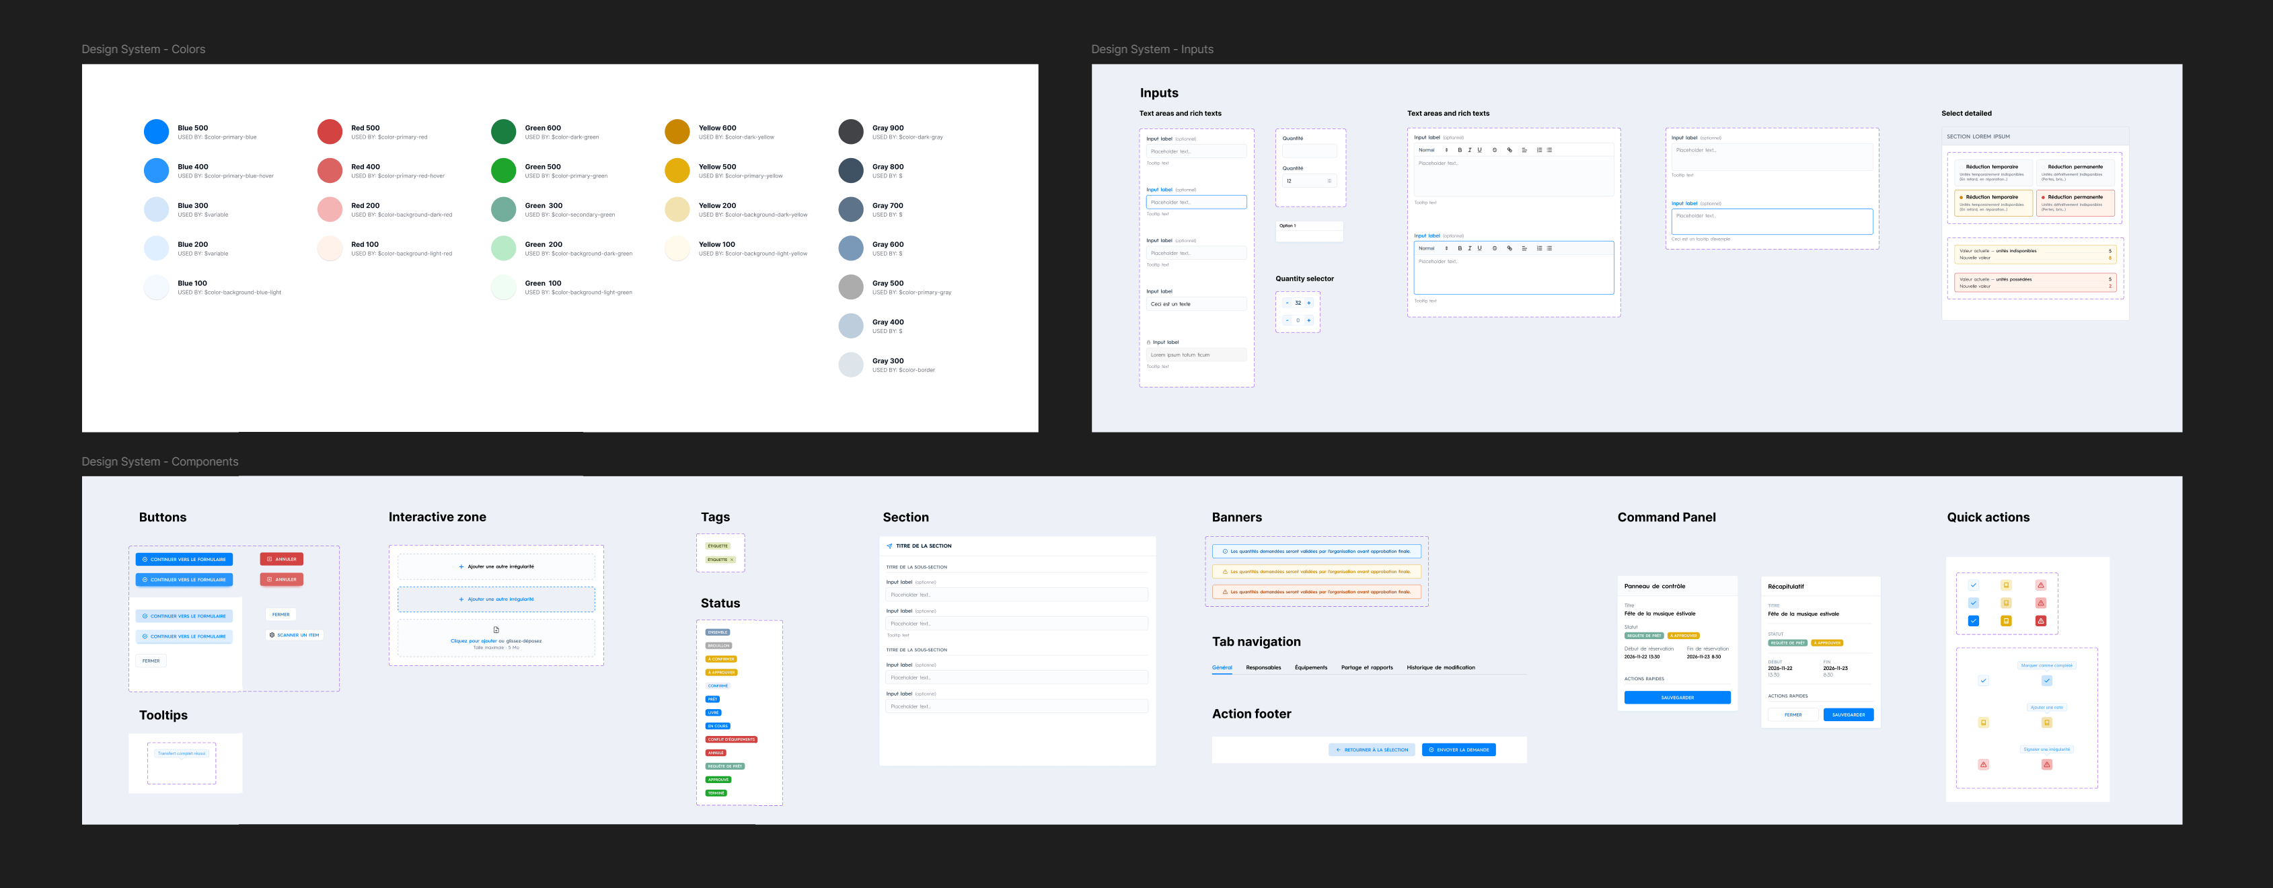Click the spinner arrows in Quantité field showing 12
2273x888 pixels.
click(x=1330, y=181)
